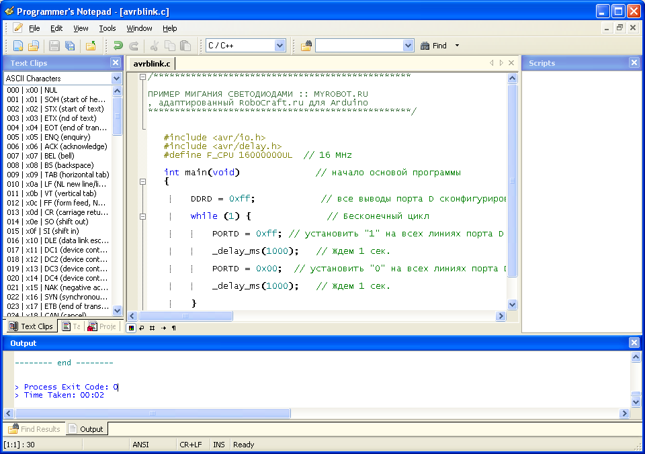Open the Find options dropdown arrow
The width and height of the screenshot is (645, 454).
pos(458,46)
